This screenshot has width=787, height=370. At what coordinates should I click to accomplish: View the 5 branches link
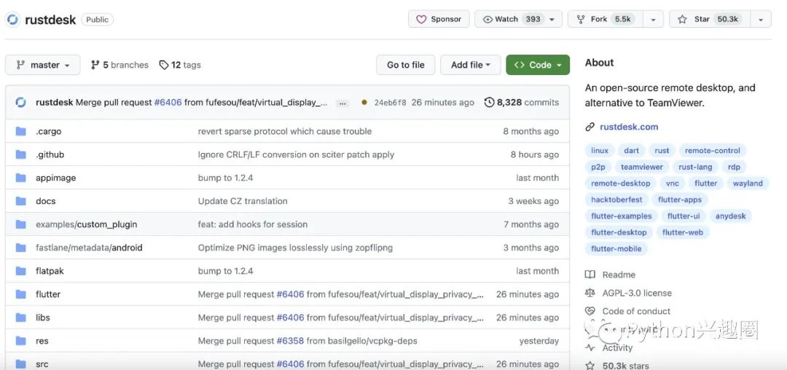(120, 65)
